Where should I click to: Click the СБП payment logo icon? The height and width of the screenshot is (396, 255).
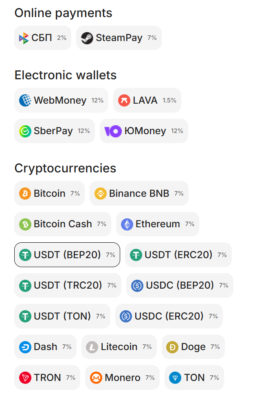[x=24, y=38]
